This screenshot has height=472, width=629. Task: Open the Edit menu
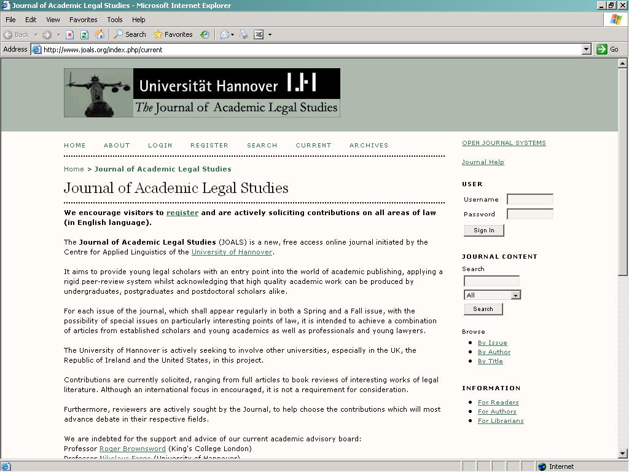tap(31, 20)
